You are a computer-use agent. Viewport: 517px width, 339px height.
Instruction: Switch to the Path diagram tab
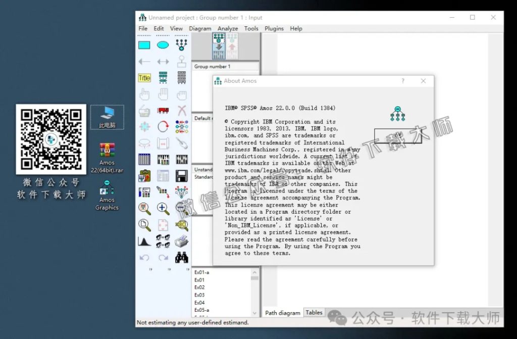pyautogui.click(x=282, y=313)
